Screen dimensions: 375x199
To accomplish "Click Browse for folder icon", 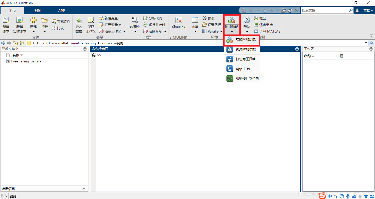I will pos(22,43).
